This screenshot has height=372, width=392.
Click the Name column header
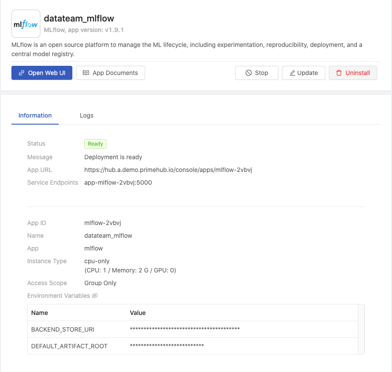pyautogui.click(x=39, y=313)
